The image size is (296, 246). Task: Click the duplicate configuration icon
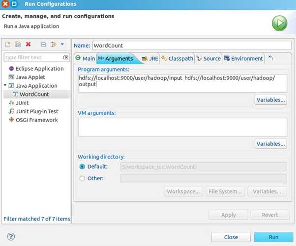pyautogui.click(x=18, y=45)
